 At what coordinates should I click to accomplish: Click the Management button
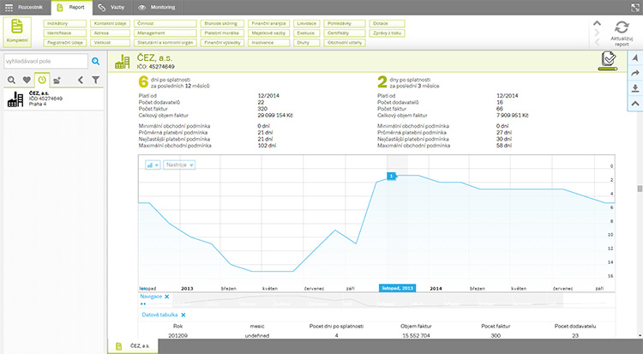coord(165,33)
